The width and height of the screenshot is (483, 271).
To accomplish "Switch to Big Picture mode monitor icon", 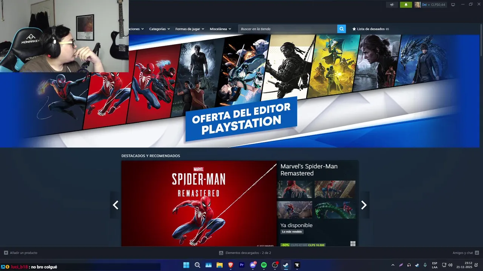I will coord(453,5).
